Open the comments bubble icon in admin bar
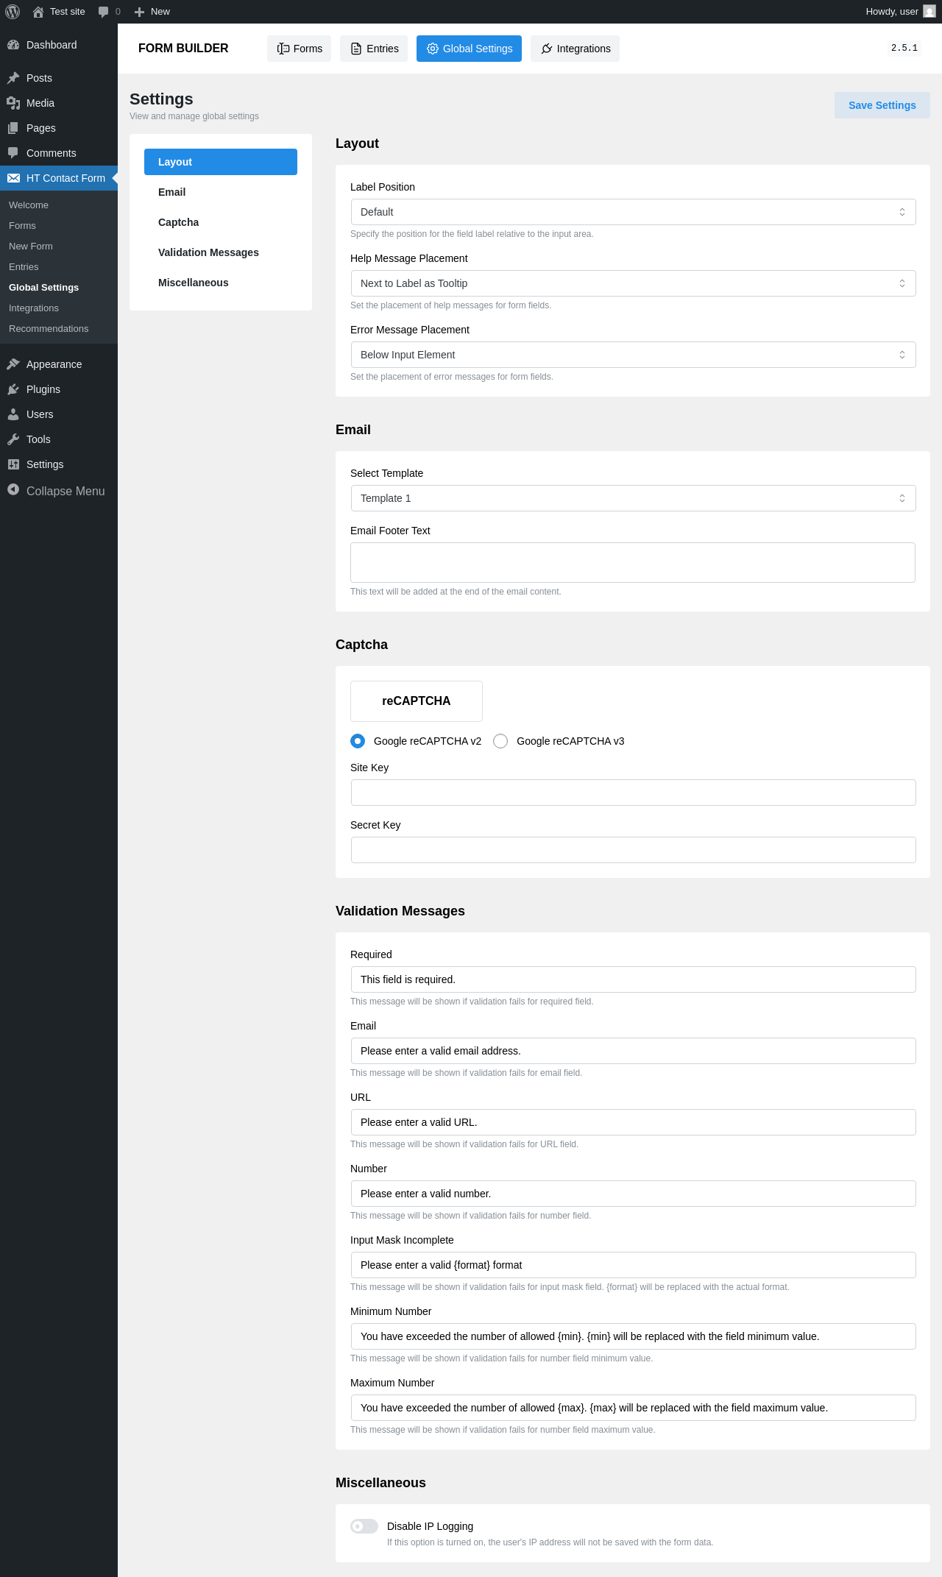This screenshot has height=1577, width=942. pos(103,12)
